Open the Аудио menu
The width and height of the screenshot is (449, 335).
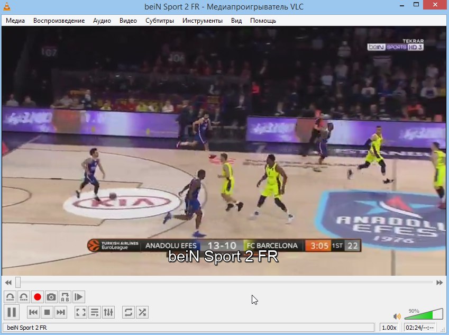tap(102, 21)
